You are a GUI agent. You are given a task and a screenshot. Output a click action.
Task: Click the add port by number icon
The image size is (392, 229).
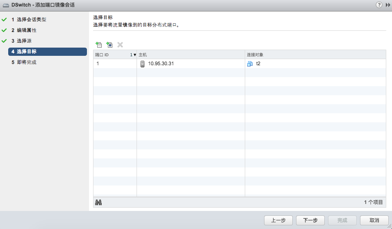pos(109,45)
